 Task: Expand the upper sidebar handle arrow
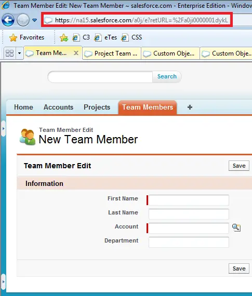coord(4,129)
